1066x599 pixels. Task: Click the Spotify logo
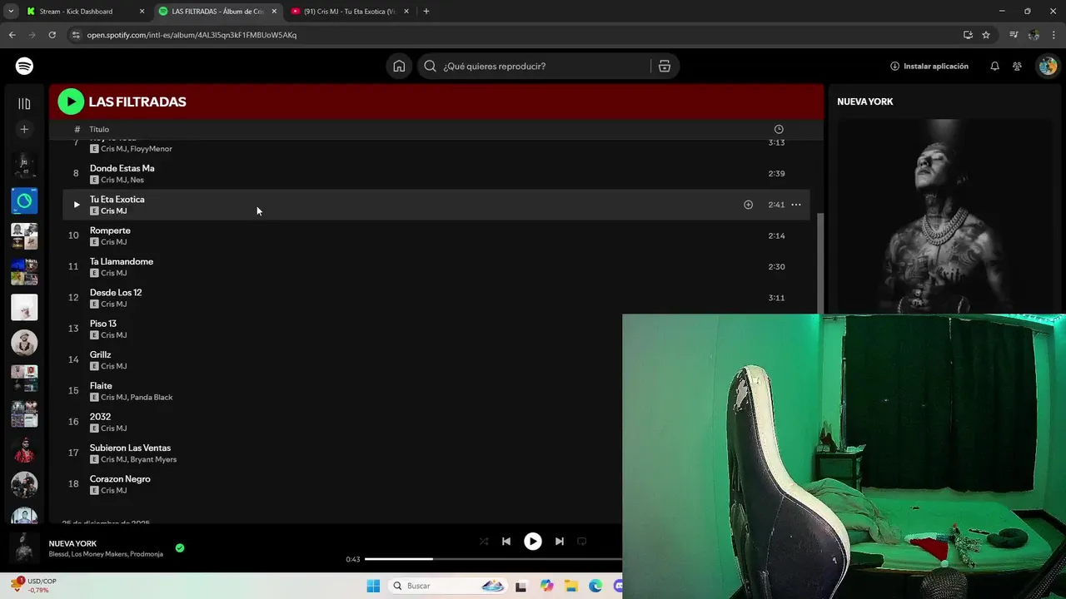pos(24,66)
